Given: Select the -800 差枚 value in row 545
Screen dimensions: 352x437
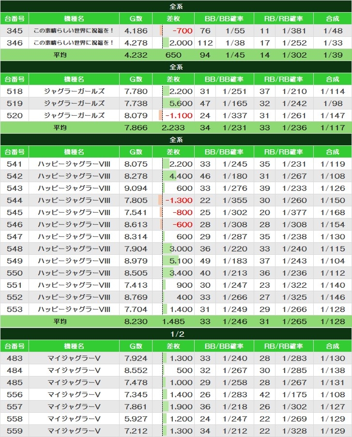Looking at the screenshot, I should click(x=183, y=213).
